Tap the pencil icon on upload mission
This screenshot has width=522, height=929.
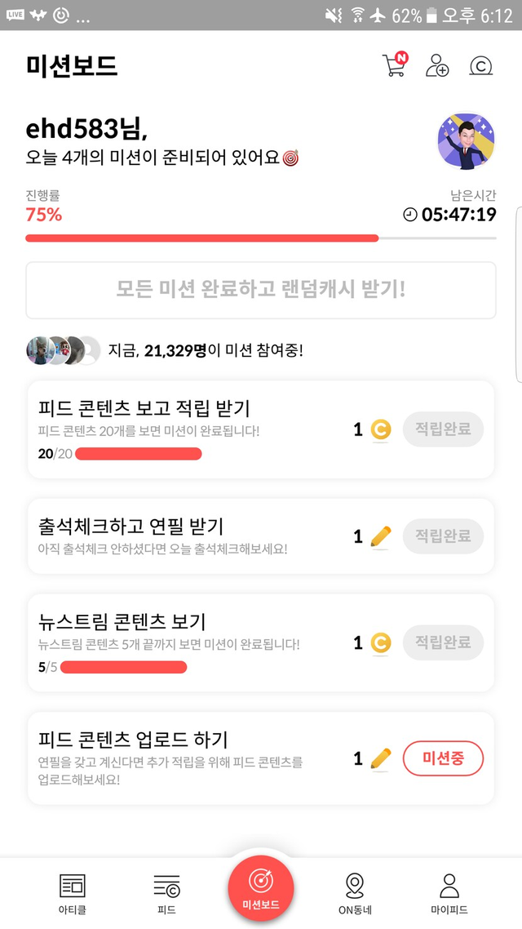coord(380,759)
